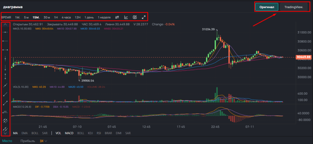This screenshot has width=313, height=144.
Task: Toggle the main-chart SAR indicator after first BOLL
Action: (x=45, y=133)
